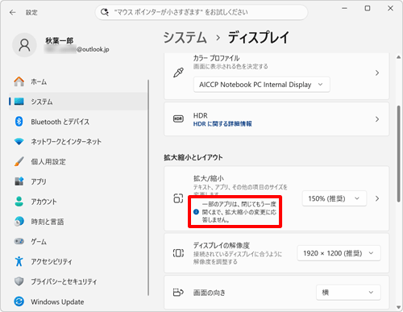Open the 1920 × 1200 resolution dropdown
Viewport: 403px width, 312px height.
pyautogui.click(x=339, y=253)
